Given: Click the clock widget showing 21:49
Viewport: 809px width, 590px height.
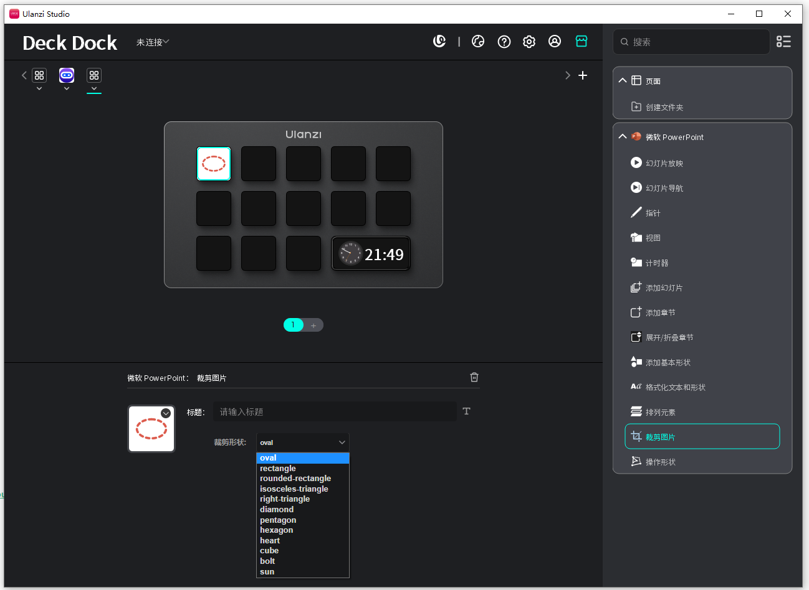Looking at the screenshot, I should coord(371,254).
